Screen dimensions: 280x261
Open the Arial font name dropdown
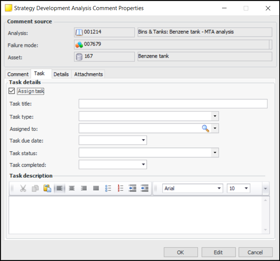(219, 188)
